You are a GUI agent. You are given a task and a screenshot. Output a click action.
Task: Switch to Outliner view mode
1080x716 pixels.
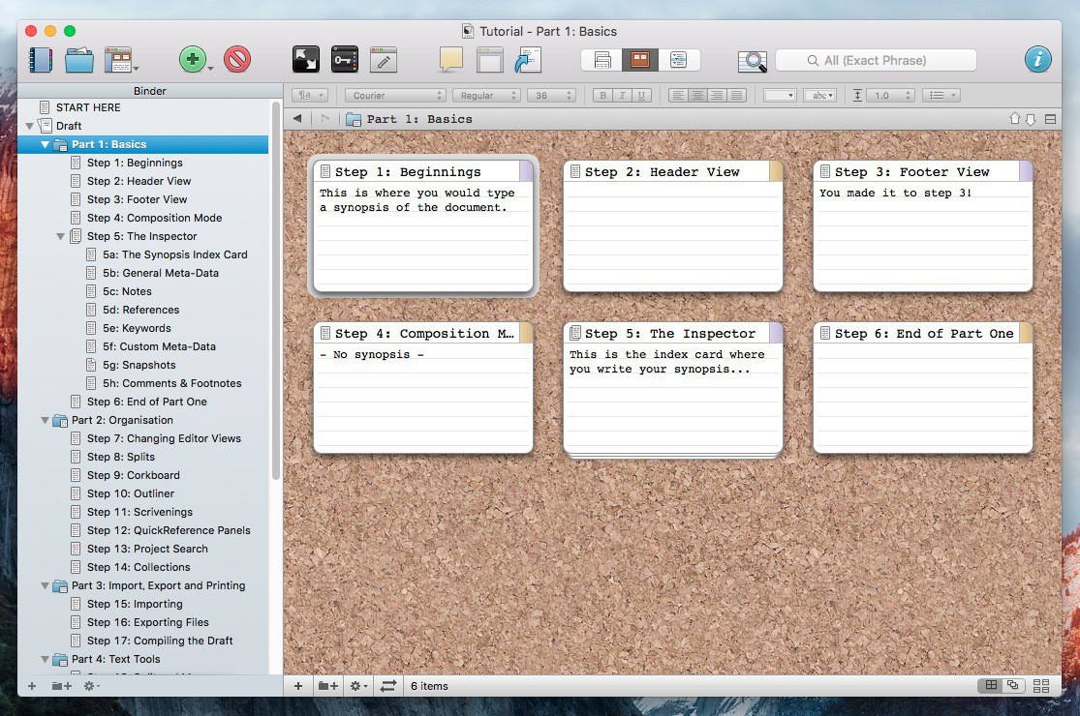pos(678,60)
